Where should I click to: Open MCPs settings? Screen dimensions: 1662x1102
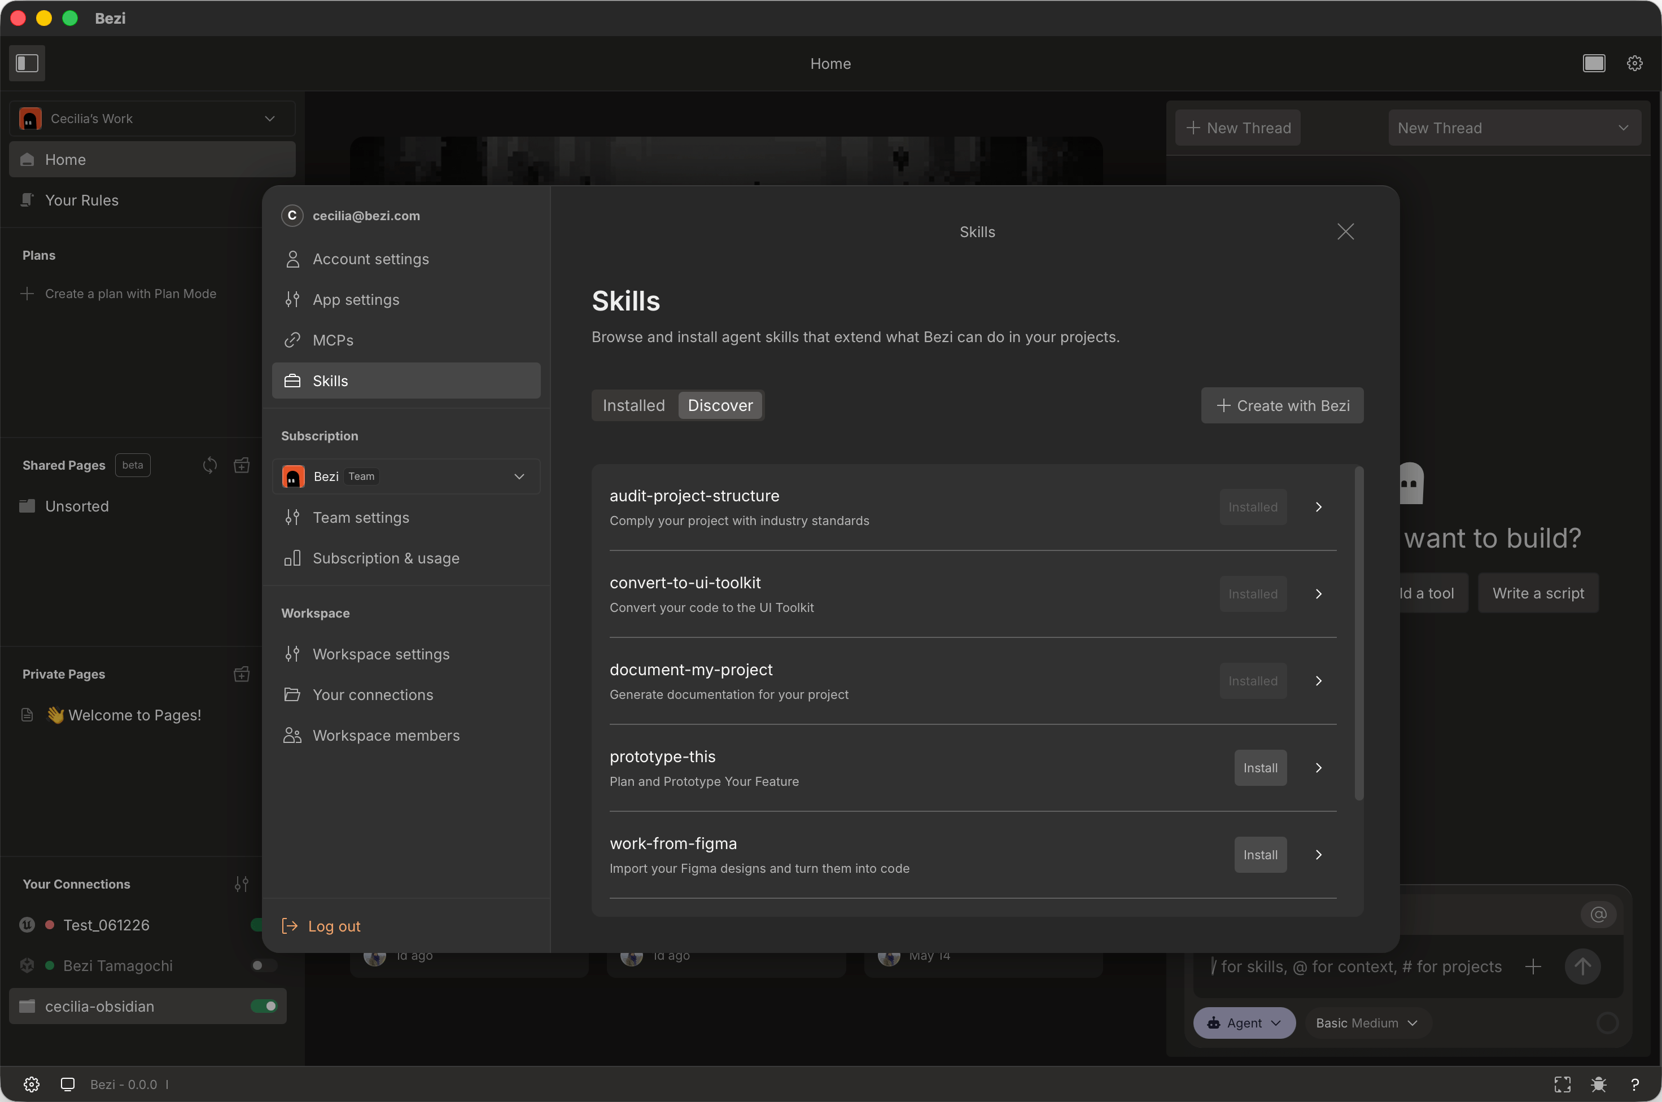[x=406, y=340]
